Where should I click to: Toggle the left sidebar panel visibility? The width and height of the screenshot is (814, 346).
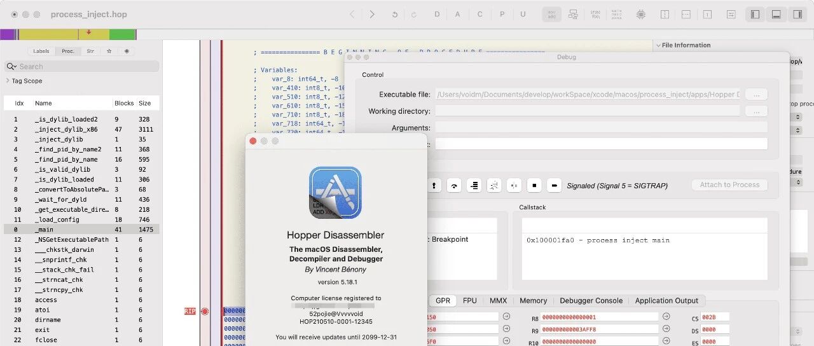pyautogui.click(x=755, y=14)
